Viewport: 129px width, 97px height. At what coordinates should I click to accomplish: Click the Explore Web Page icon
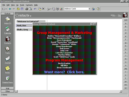[x=61, y=9]
